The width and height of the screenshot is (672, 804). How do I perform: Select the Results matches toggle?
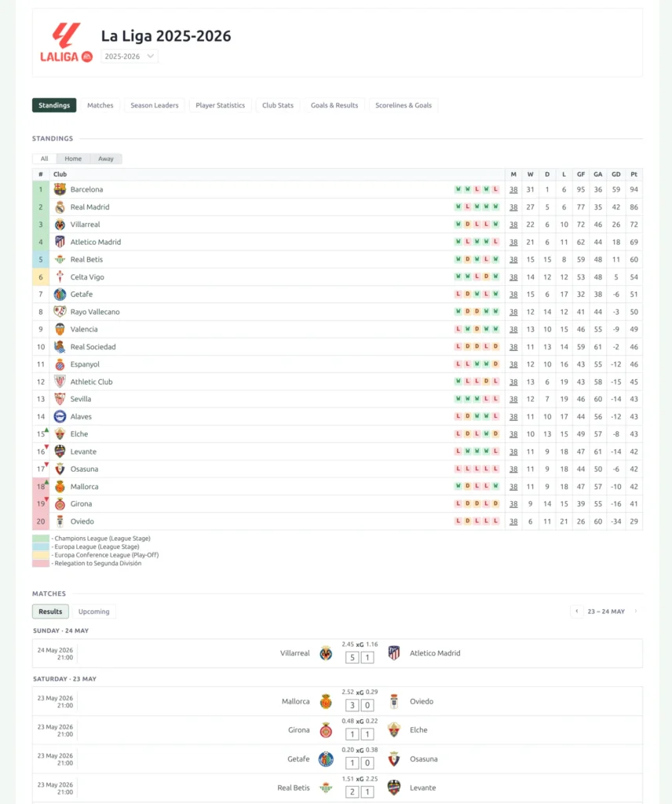coord(50,611)
